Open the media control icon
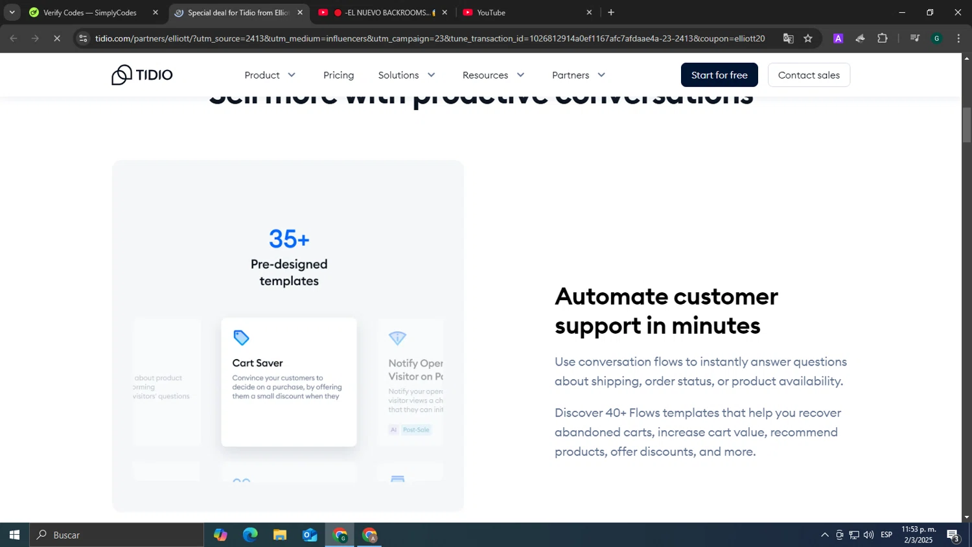972x547 pixels. click(915, 39)
